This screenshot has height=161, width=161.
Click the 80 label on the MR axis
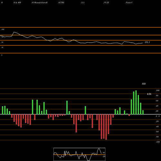(157, 96)
